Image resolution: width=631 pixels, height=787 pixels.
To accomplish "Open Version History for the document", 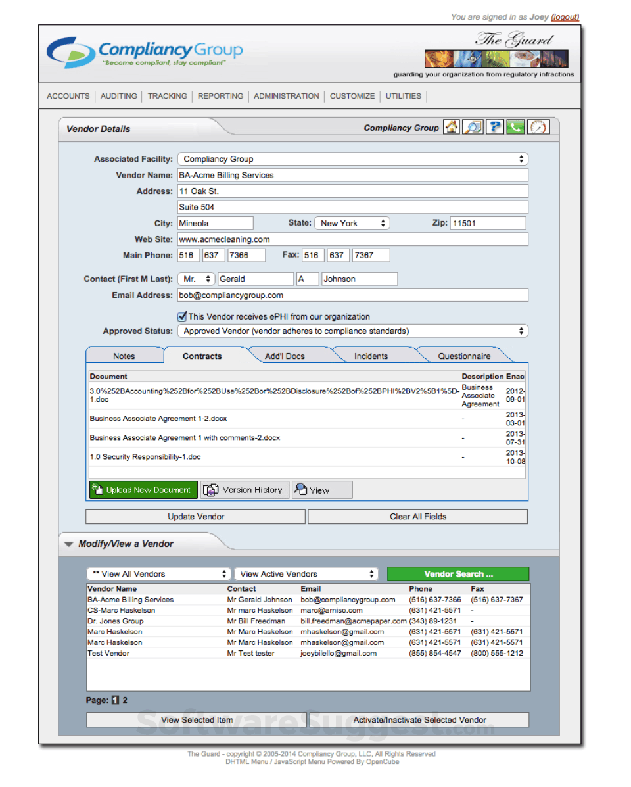I will coord(245,490).
